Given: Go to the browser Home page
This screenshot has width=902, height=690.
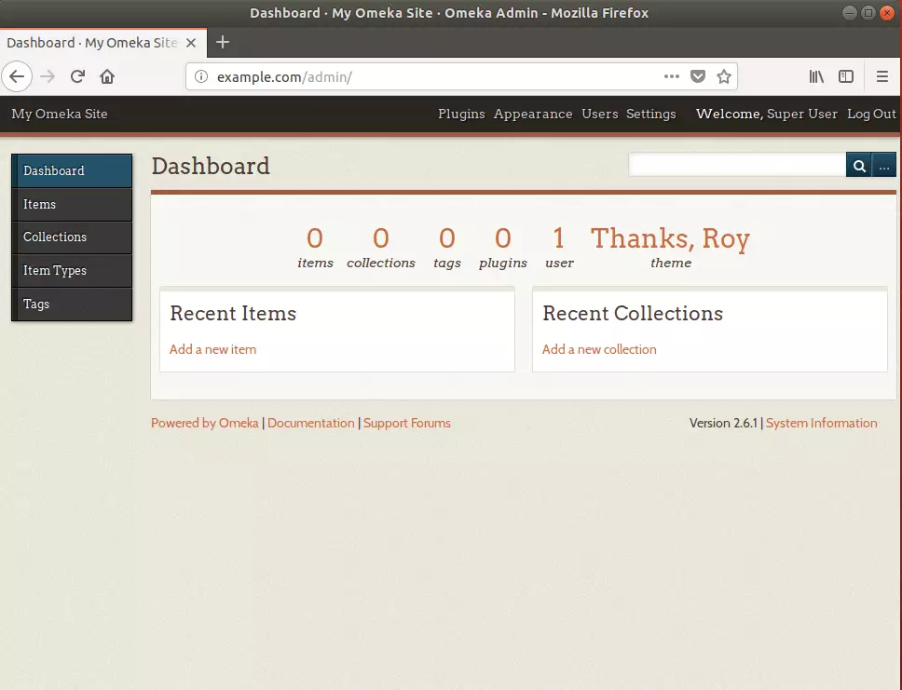Looking at the screenshot, I should pyautogui.click(x=107, y=76).
